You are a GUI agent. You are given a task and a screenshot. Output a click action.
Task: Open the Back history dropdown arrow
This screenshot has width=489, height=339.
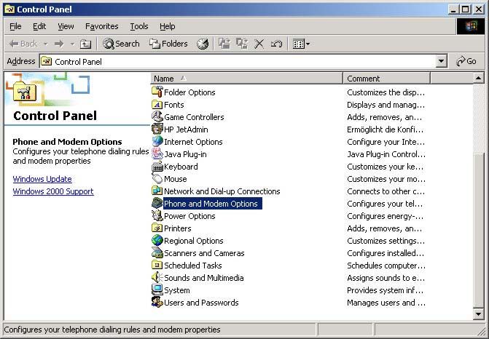pos(45,44)
